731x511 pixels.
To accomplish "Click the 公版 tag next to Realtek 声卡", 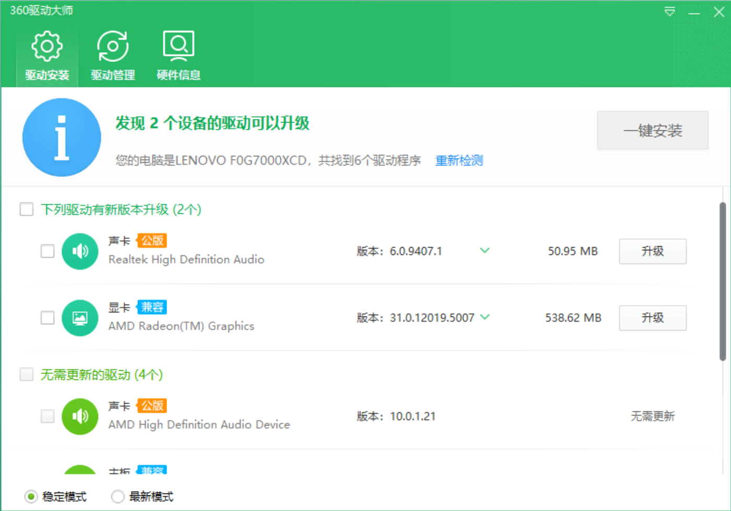I will [x=152, y=240].
